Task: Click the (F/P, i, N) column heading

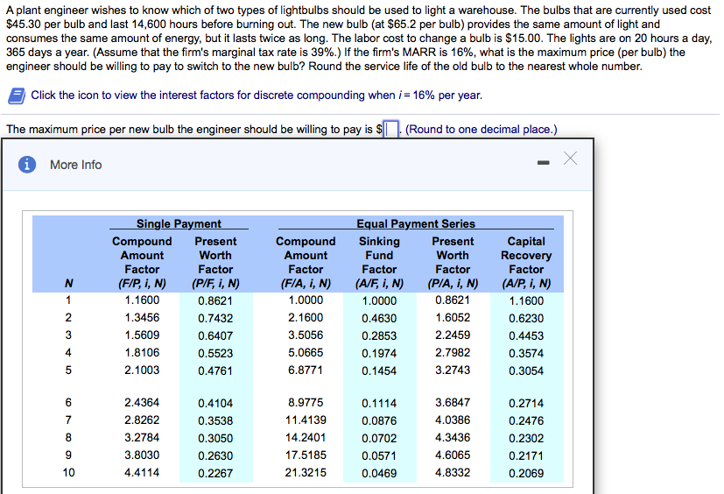Action: click(142, 283)
